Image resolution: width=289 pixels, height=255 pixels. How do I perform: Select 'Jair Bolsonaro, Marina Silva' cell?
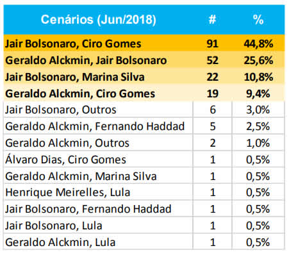point(98,77)
